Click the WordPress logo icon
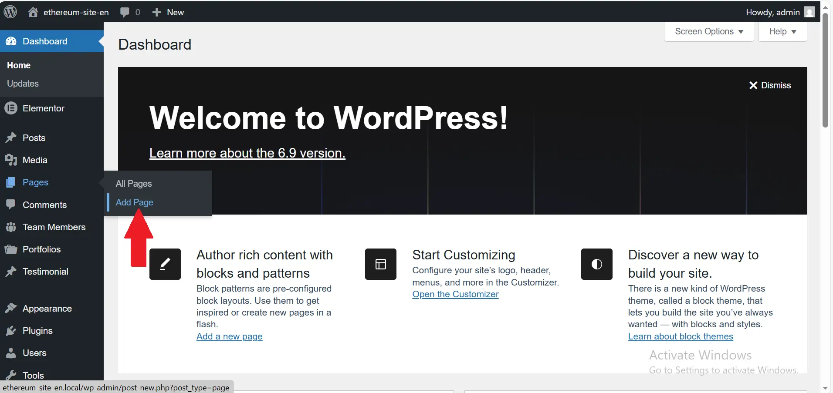Screen dimensions: 833x393 tap(10, 12)
